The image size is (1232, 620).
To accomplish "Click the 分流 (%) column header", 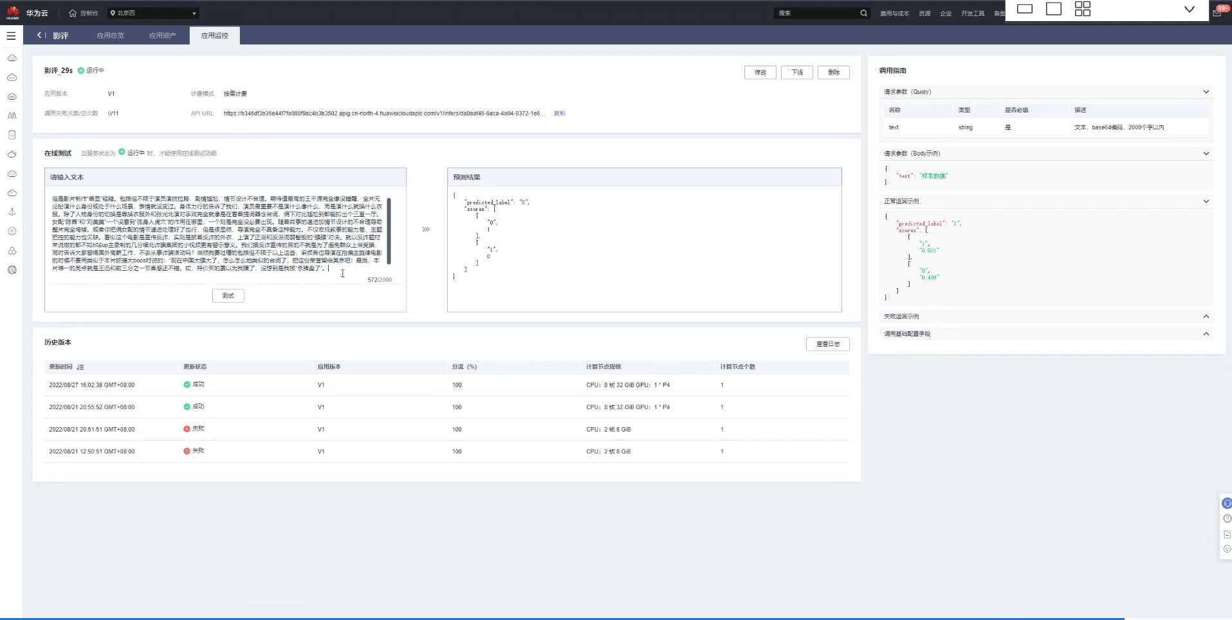I will [464, 367].
